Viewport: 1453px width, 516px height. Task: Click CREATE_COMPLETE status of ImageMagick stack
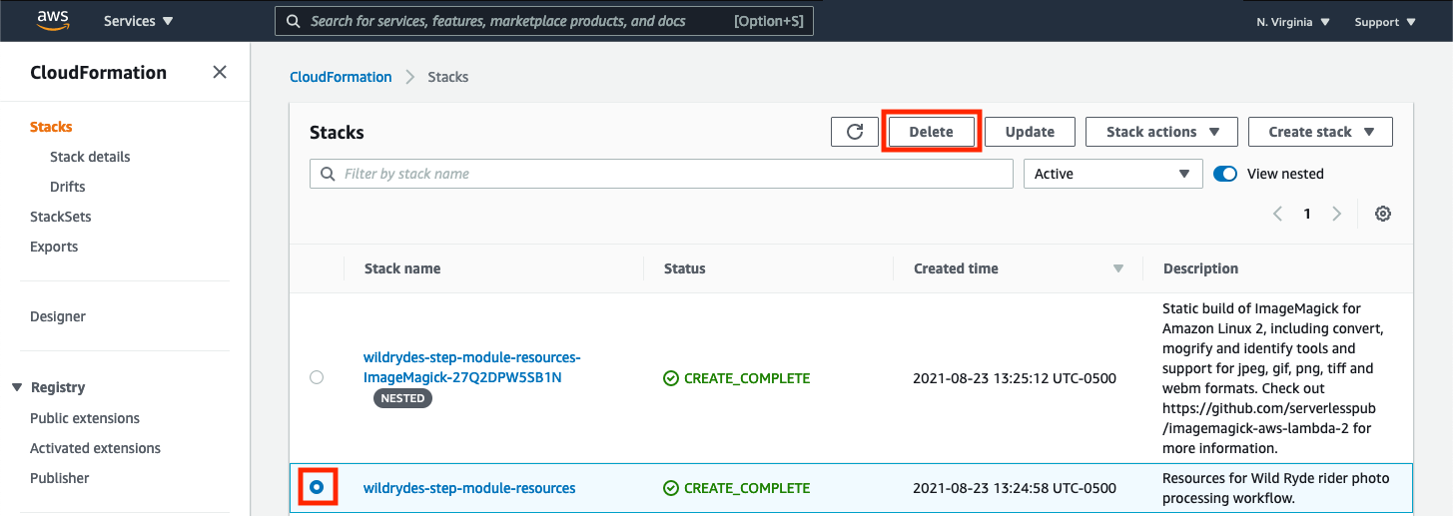coord(737,378)
